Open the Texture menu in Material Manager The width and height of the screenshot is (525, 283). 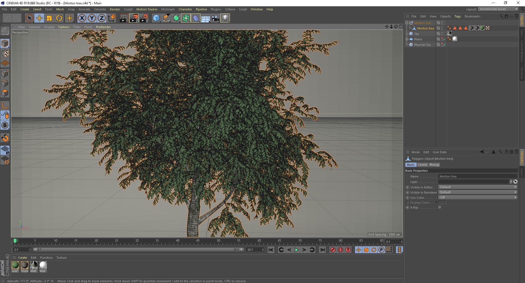[62, 258]
